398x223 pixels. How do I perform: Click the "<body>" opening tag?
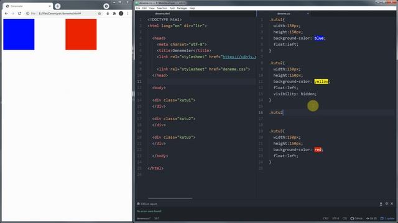point(159,88)
